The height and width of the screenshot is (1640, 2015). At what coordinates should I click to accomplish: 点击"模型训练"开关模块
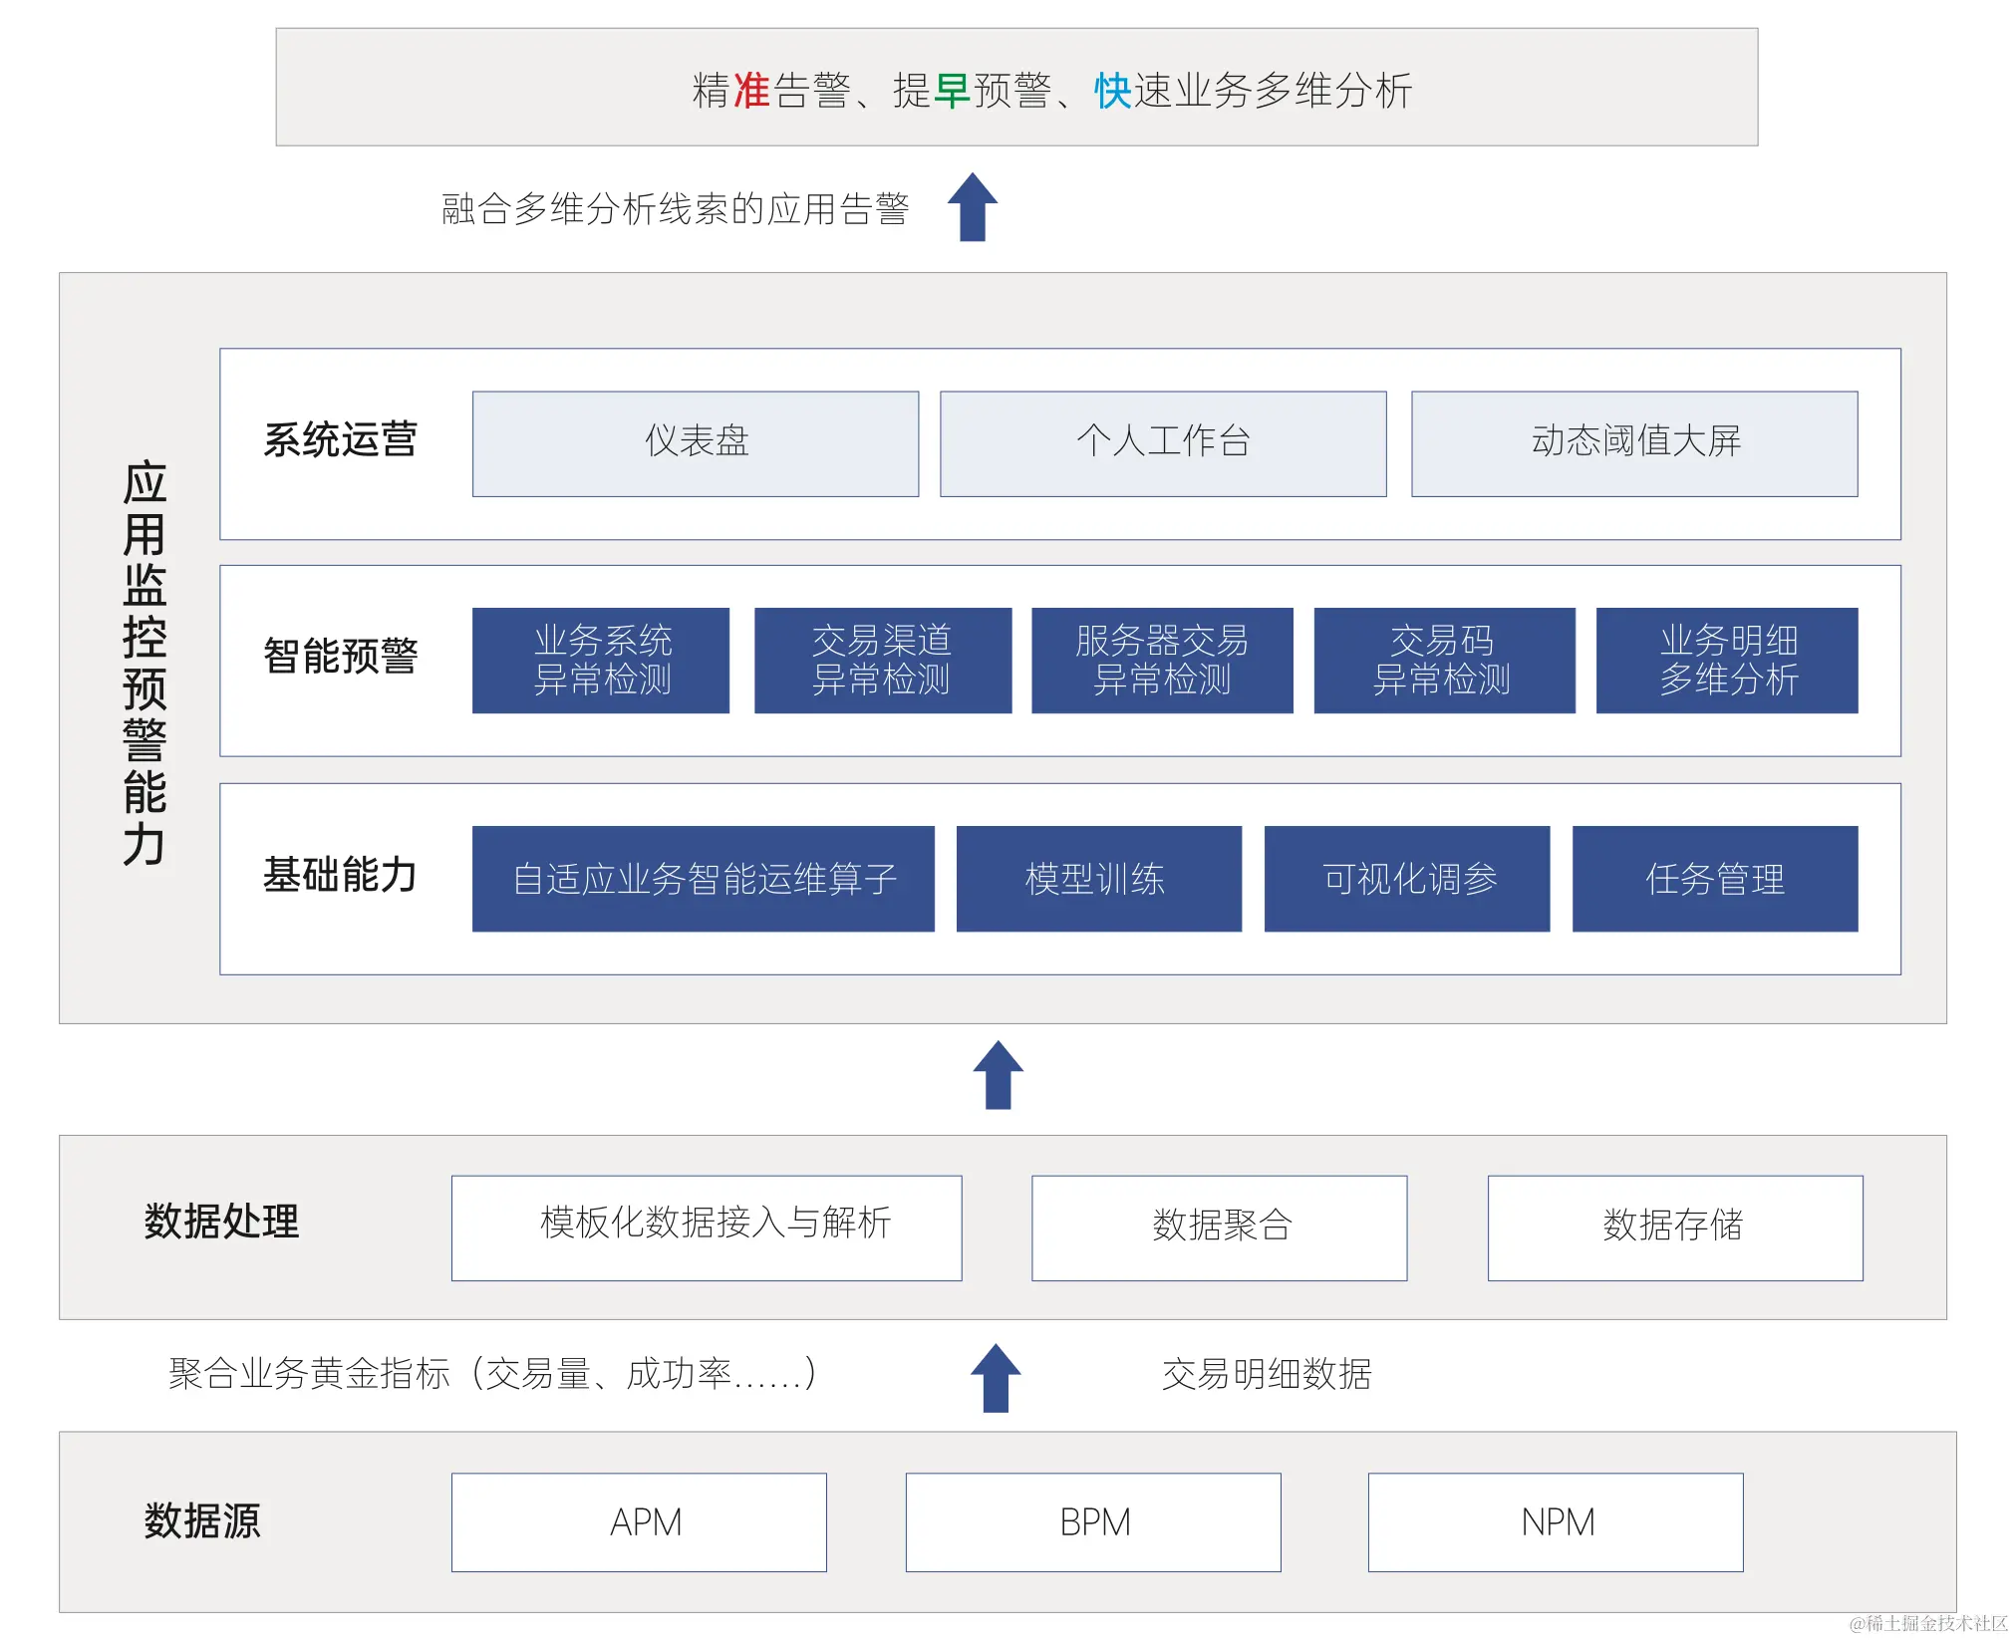pos(1098,879)
